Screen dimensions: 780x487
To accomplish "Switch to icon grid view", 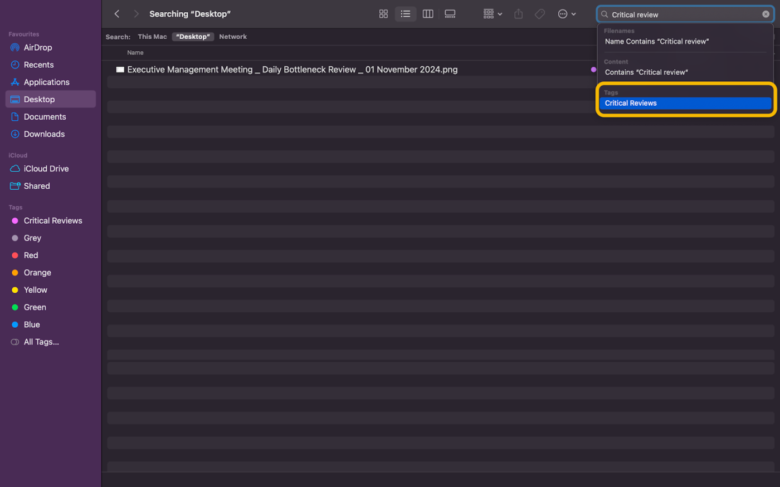I will (383, 14).
